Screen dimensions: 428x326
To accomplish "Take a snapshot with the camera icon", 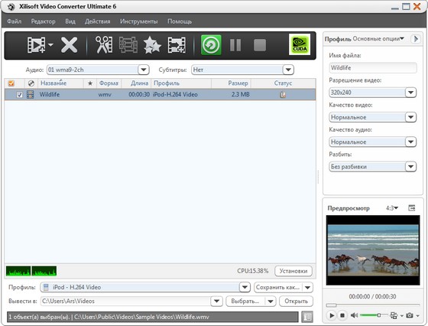I will pos(410,315).
